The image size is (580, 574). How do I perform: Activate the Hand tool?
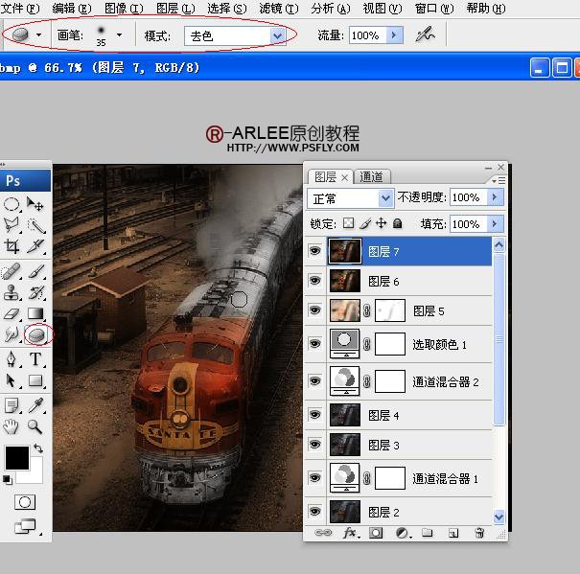tap(12, 426)
